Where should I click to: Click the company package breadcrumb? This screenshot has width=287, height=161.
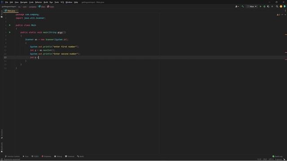coord(32,7)
